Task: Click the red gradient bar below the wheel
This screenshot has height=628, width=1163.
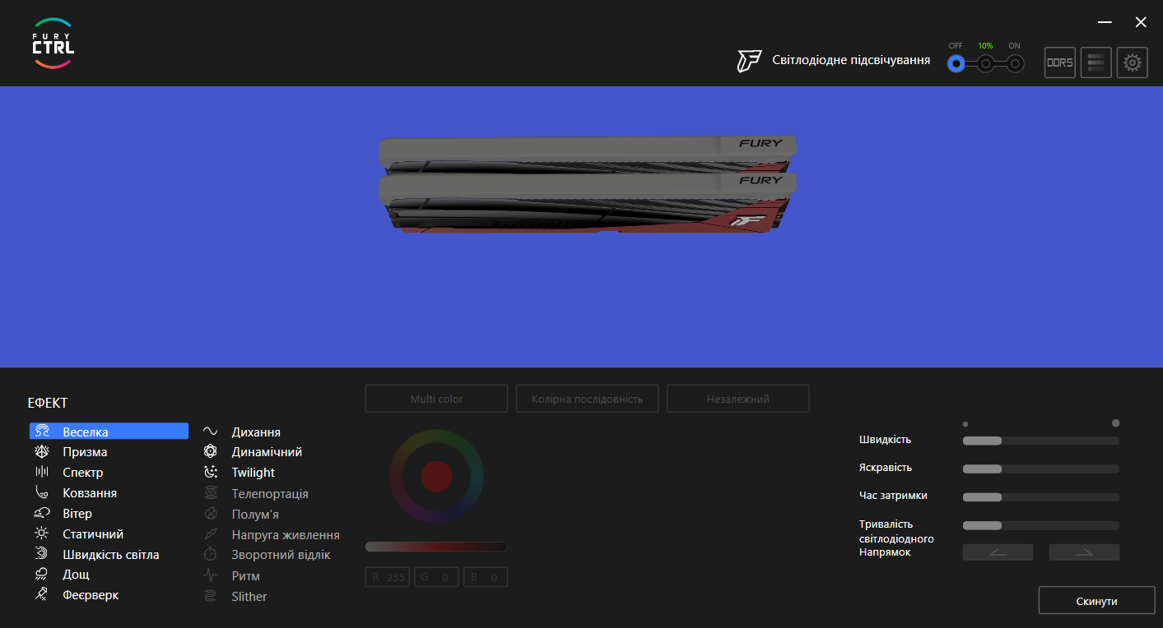Action: pos(436,547)
